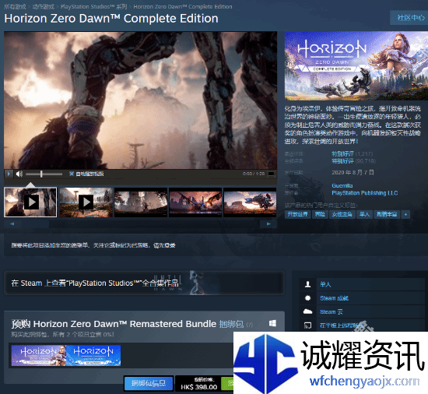This screenshot has width=428, height=394.
Task: Open PlayStation Publishing LLC publisher page
Action: 364,193
